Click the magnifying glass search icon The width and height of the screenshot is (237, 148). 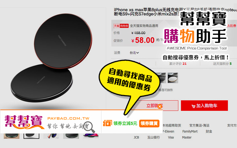pyautogui.click(x=89, y=127)
